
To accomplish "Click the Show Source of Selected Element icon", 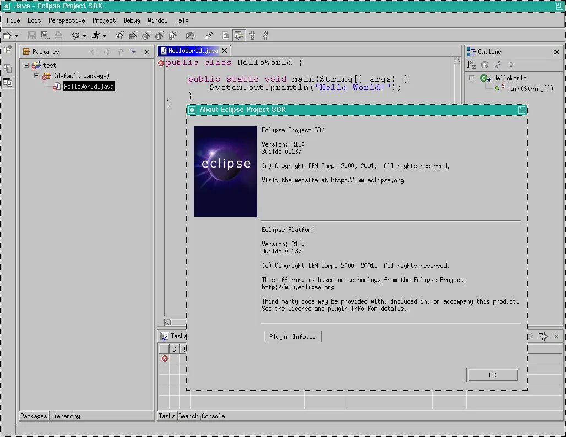I will (x=226, y=35).
